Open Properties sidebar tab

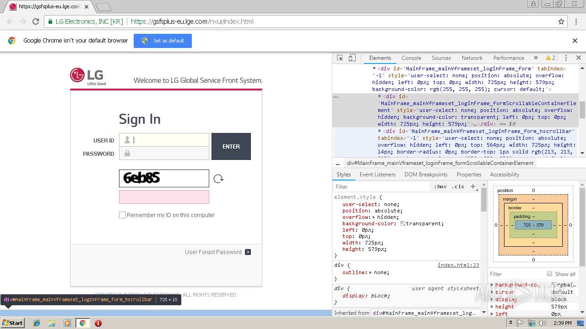(469, 175)
